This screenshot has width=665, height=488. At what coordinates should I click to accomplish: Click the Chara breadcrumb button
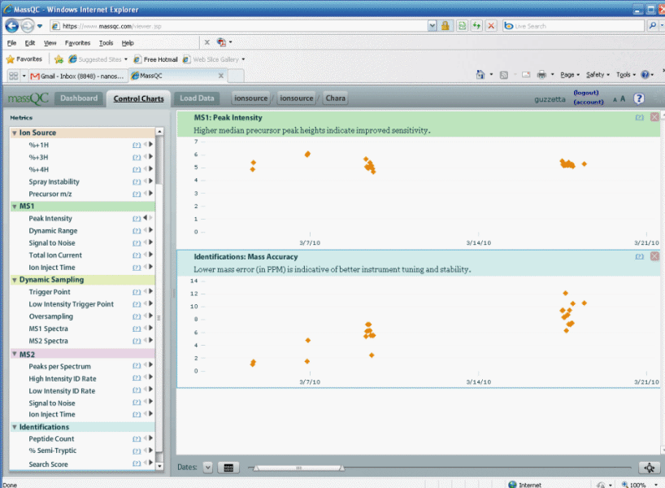pyautogui.click(x=335, y=98)
